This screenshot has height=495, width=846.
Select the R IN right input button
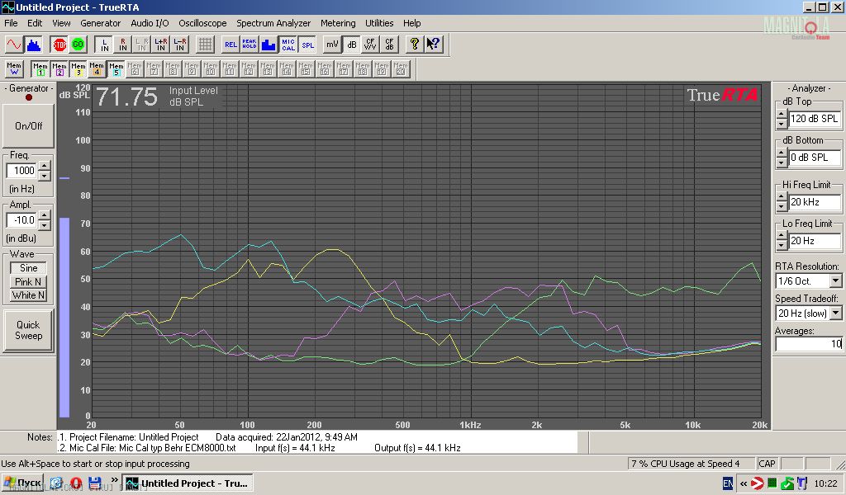[x=123, y=45]
